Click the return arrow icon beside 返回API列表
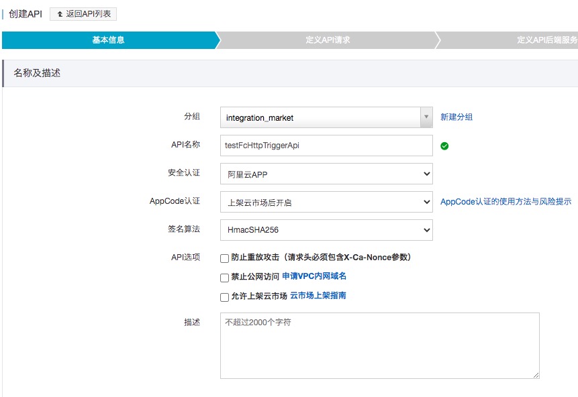 point(60,14)
